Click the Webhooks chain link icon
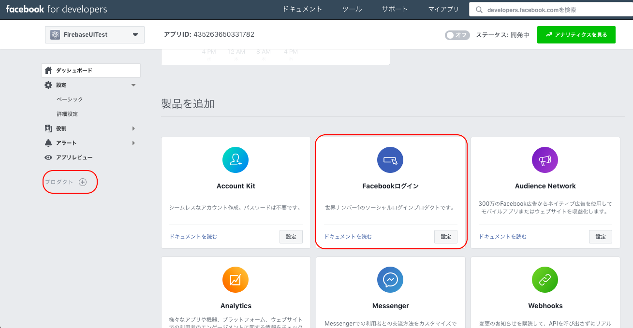 coord(545,279)
